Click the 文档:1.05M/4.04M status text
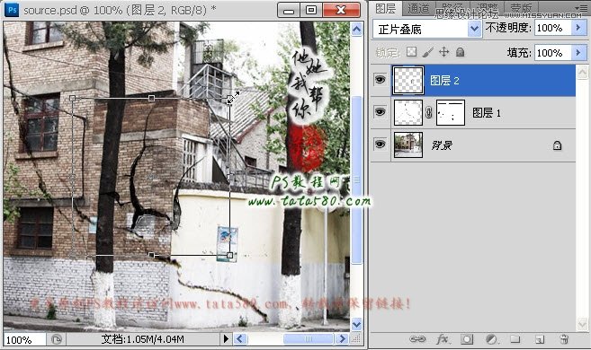The width and height of the screenshot is (591, 350). tap(142, 339)
